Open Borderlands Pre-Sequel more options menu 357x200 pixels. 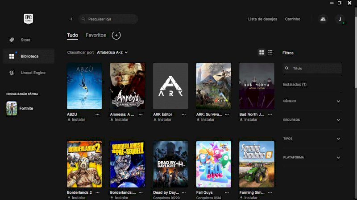pos(141,192)
